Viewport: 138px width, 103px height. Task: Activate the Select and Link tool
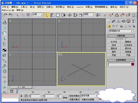tap(17, 15)
